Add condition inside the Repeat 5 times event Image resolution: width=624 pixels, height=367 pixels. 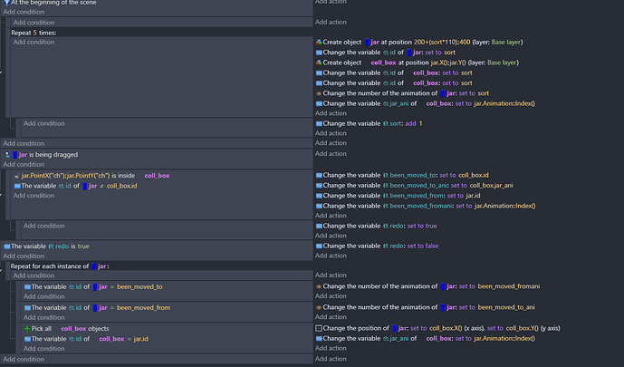click(34, 43)
